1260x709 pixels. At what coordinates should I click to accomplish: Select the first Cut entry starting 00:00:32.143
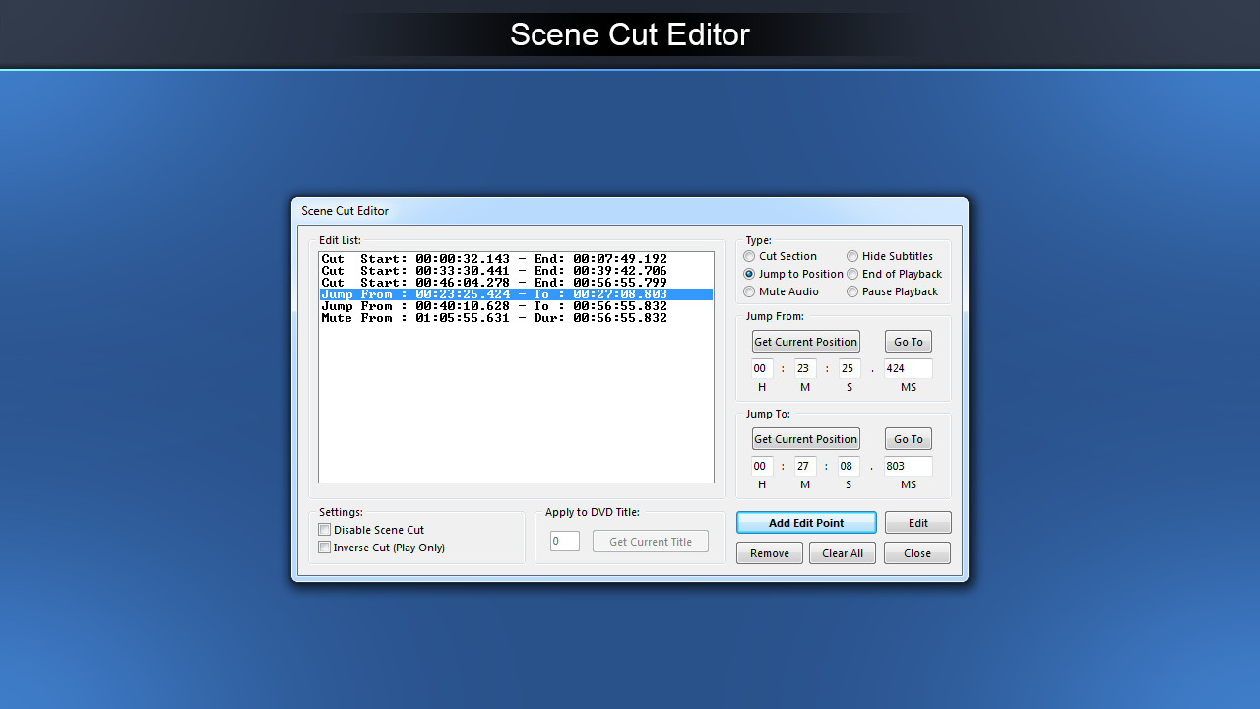pyautogui.click(x=494, y=259)
